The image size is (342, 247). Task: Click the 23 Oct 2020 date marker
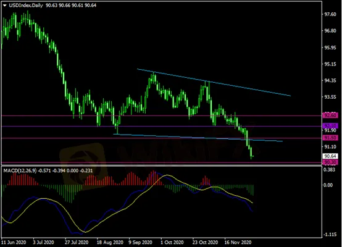tap(205, 242)
